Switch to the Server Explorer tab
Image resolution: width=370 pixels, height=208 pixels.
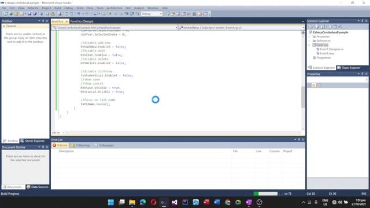point(32,141)
